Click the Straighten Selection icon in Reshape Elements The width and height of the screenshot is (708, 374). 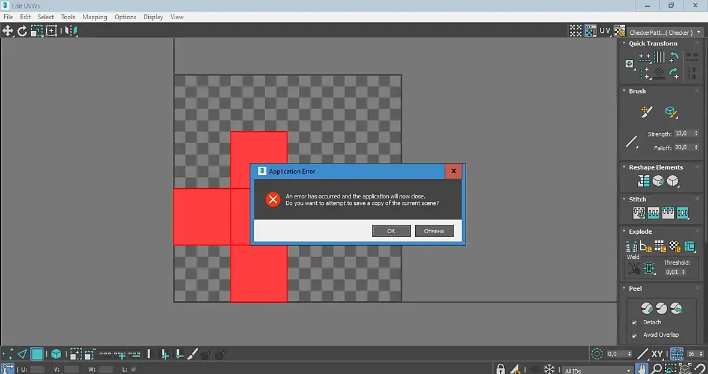[643, 181]
